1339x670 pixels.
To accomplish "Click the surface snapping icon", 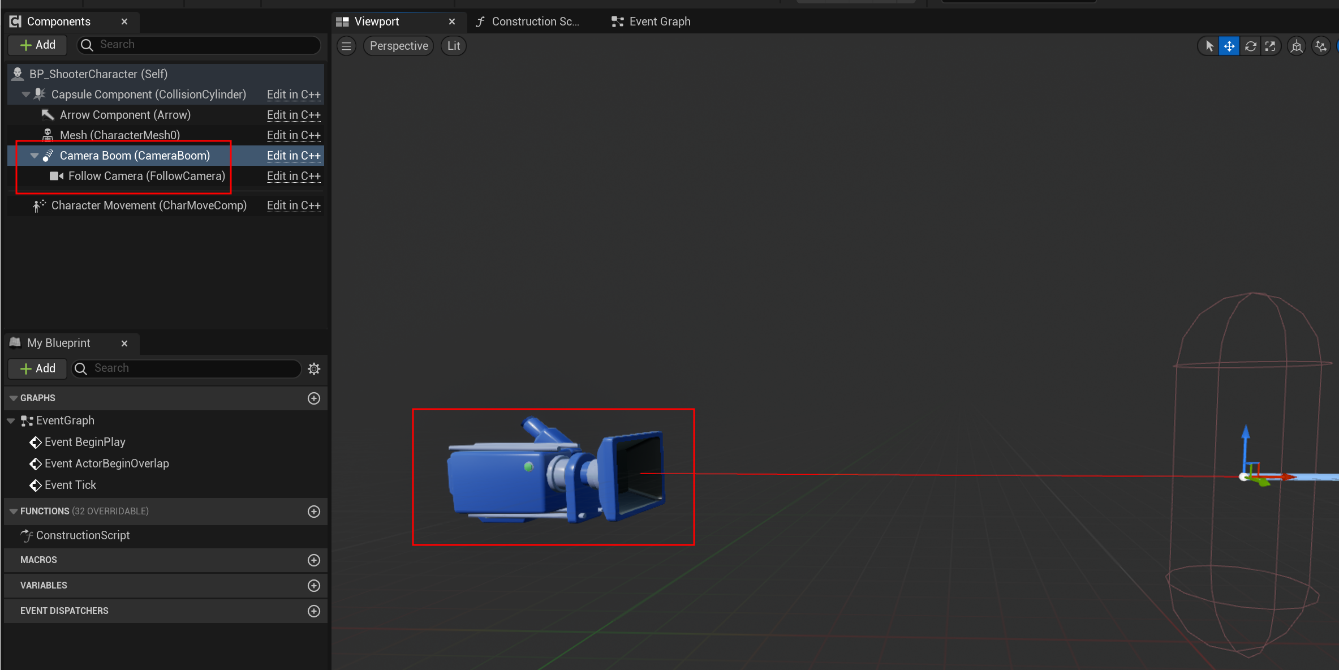I will pyautogui.click(x=1321, y=46).
